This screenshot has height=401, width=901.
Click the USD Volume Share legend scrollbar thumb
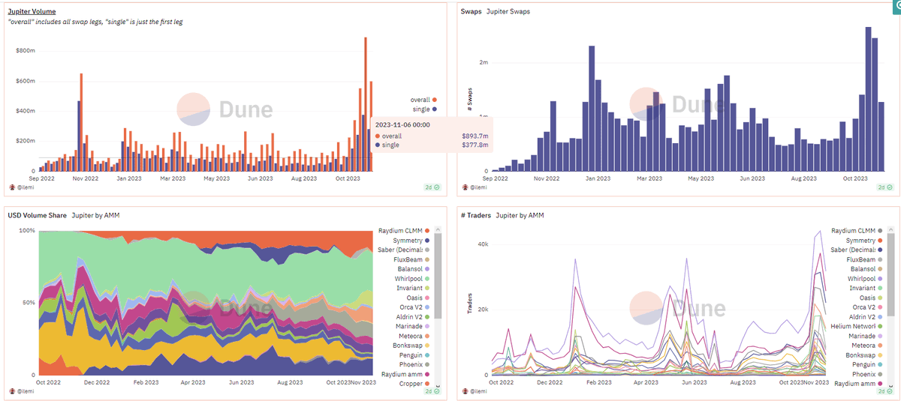click(x=438, y=276)
